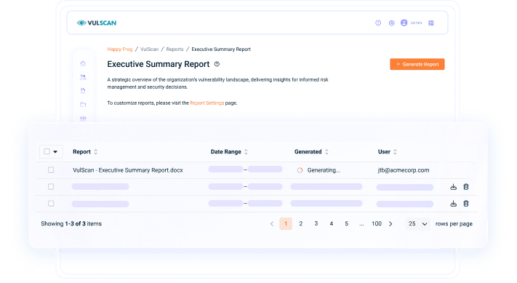The image size is (517, 283).
Task: Click the Generating spinner icon
Action: (x=300, y=170)
